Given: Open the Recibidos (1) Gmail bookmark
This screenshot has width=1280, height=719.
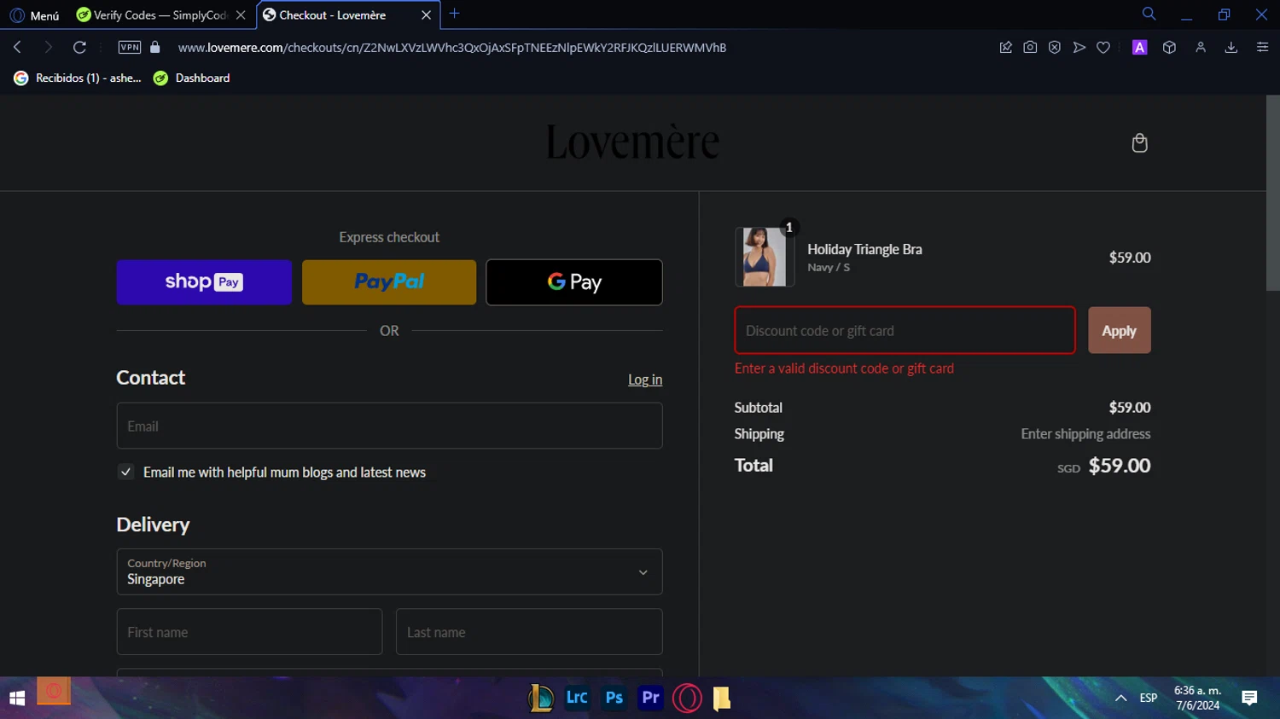Looking at the screenshot, I should (78, 78).
